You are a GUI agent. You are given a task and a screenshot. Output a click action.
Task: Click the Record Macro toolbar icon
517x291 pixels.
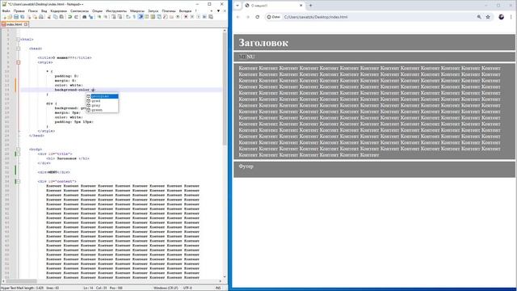coord(186,17)
